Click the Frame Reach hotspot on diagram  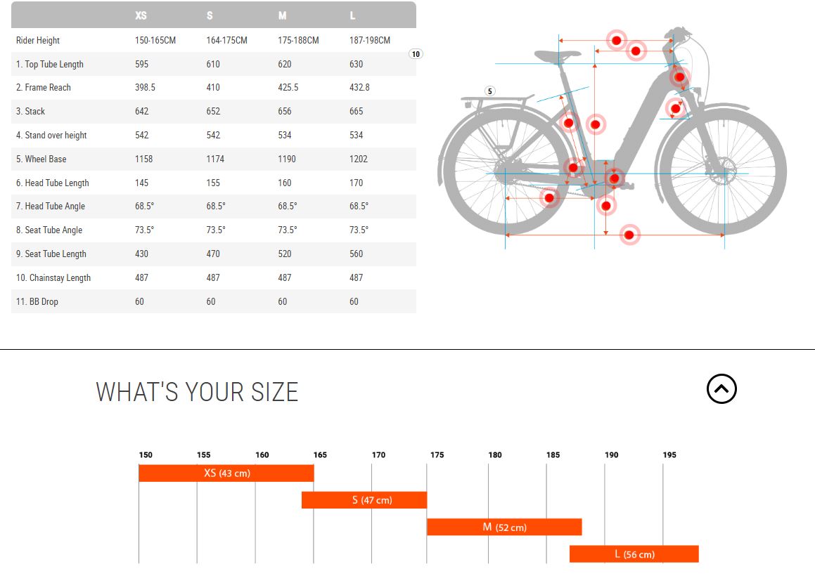636,51
